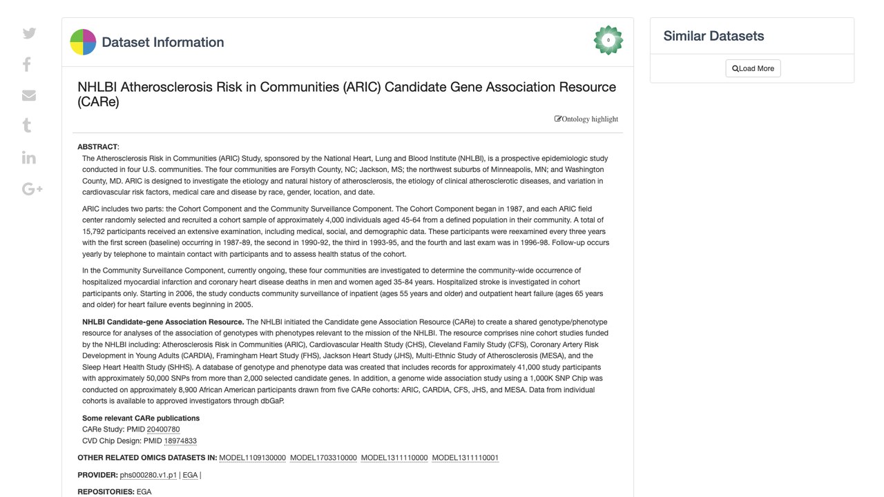Open provider link phs000280.v1.p1

[148, 475]
